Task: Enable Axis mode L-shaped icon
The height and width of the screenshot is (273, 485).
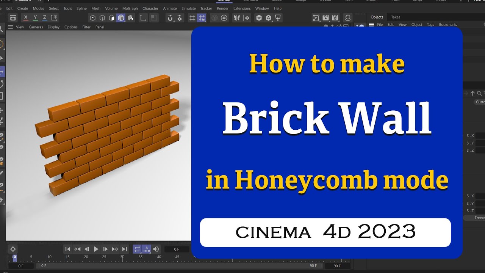Action: pyautogui.click(x=143, y=18)
